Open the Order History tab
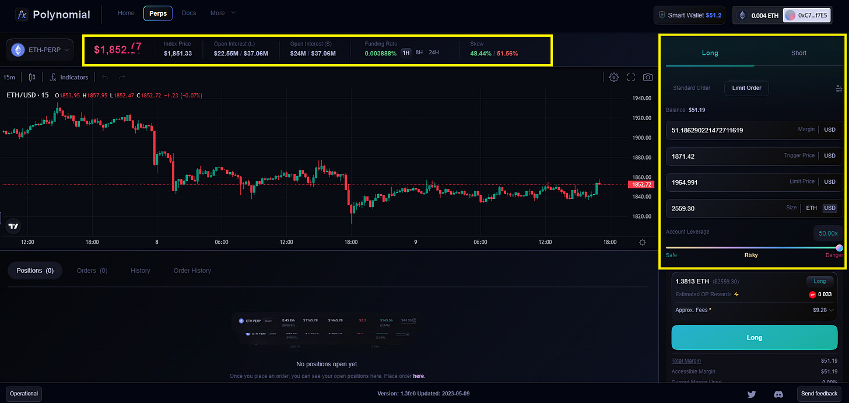 192,271
